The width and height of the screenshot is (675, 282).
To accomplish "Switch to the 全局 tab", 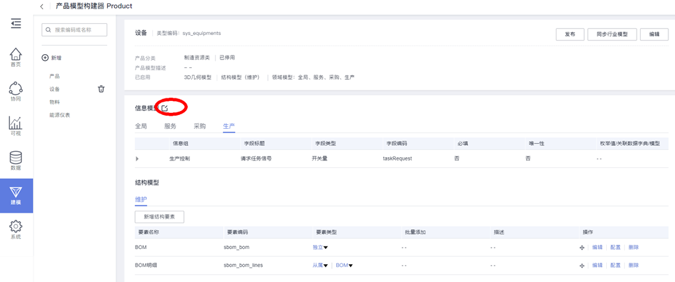I will click(141, 126).
